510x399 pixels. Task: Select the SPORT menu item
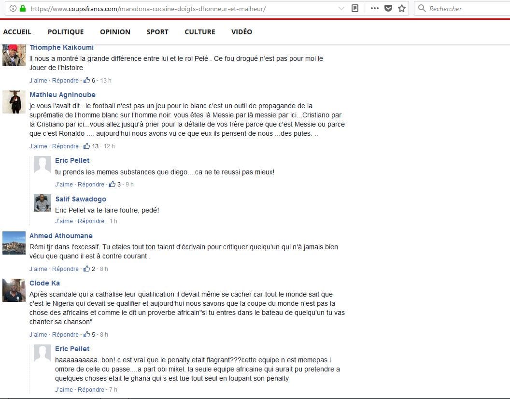click(157, 32)
